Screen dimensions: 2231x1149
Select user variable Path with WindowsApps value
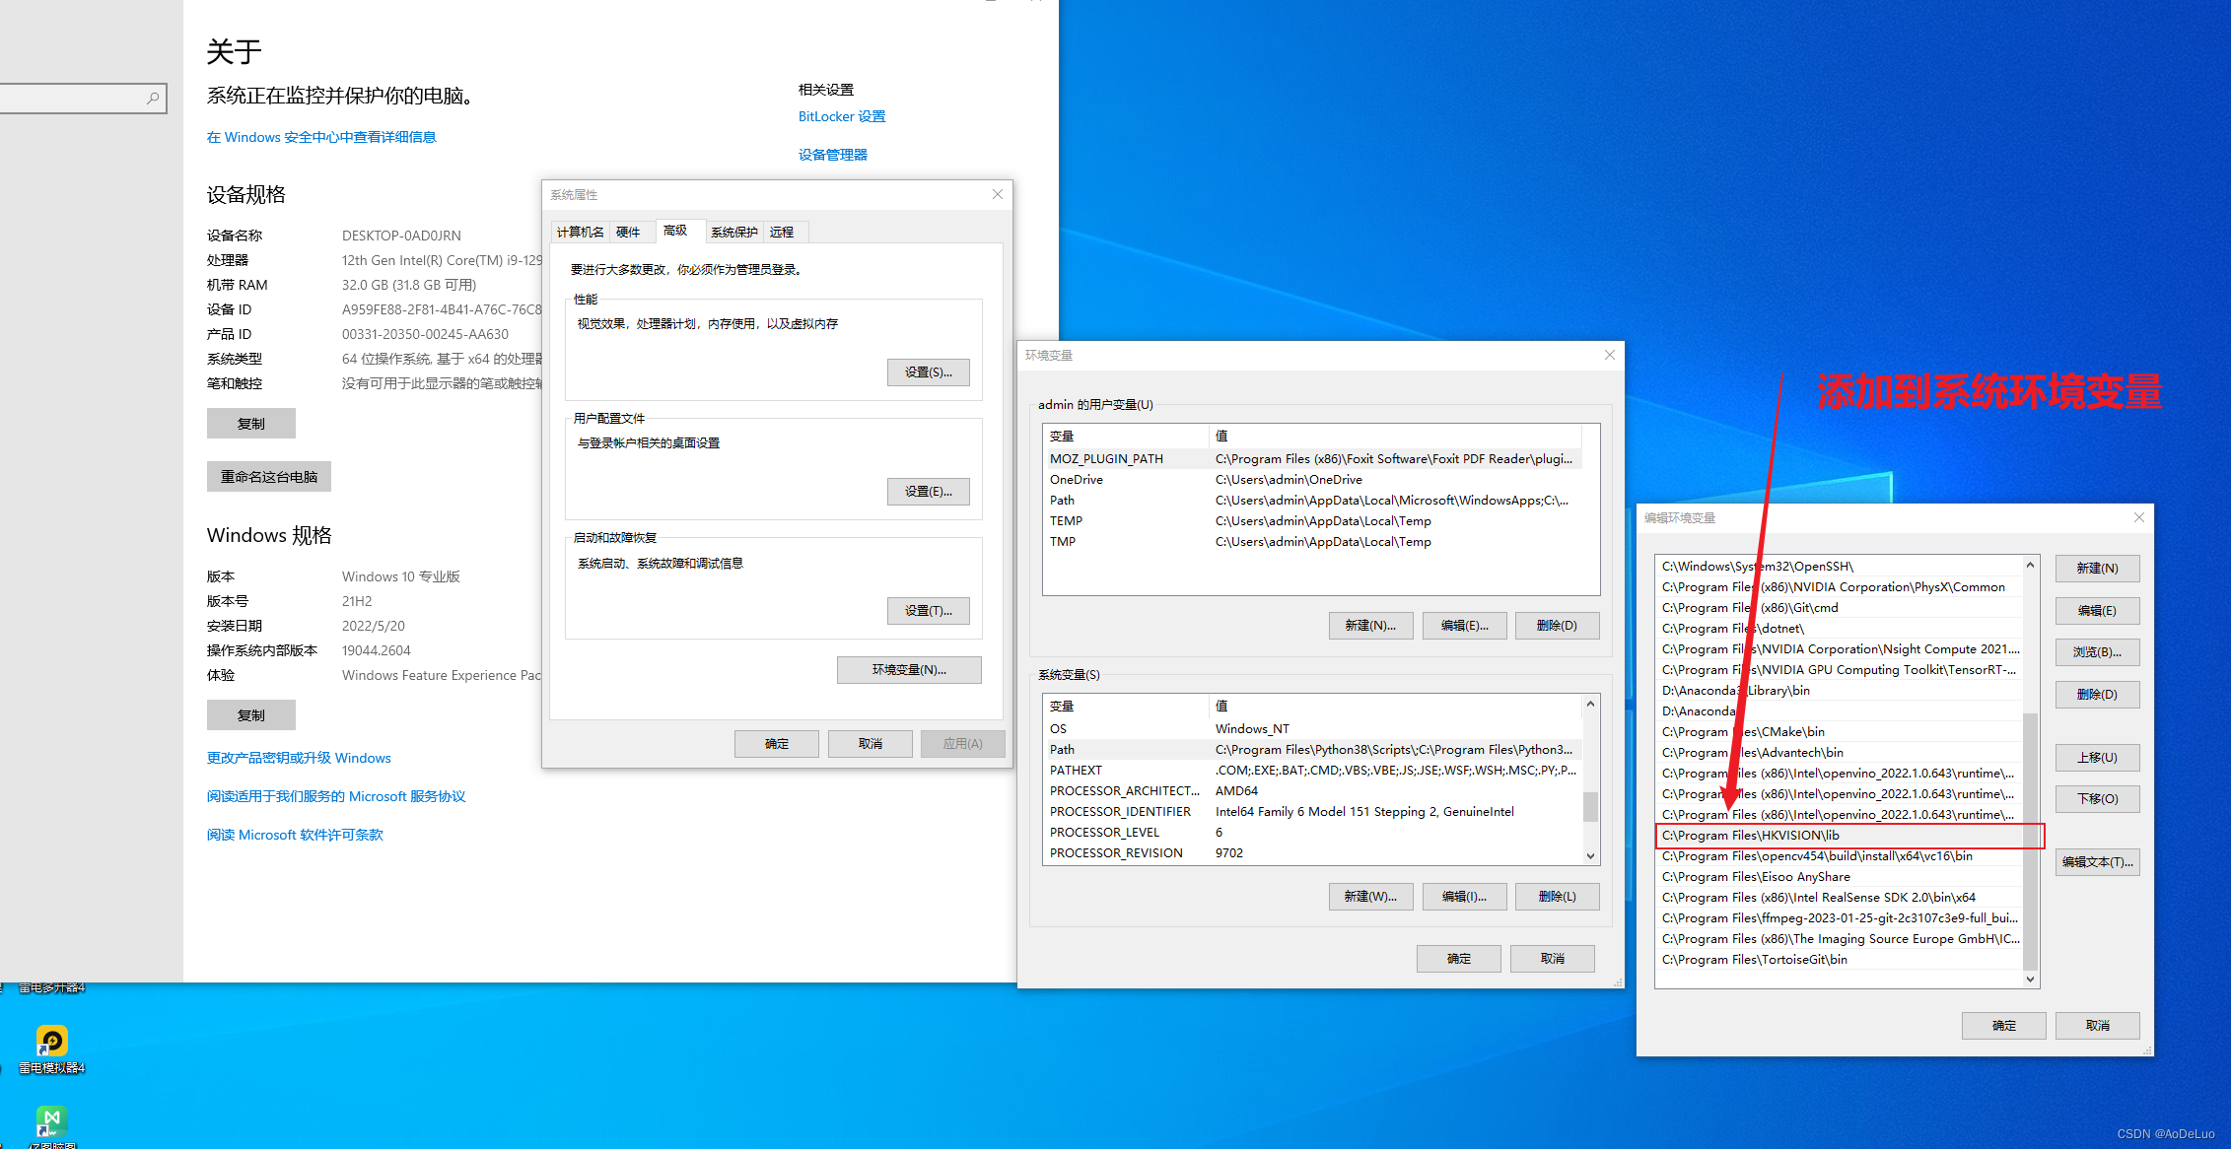pyautogui.click(x=1312, y=501)
